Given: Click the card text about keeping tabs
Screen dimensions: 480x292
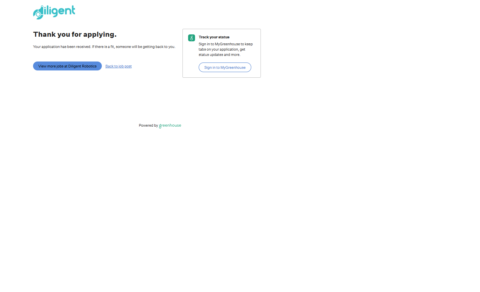Looking at the screenshot, I should pos(222,50).
